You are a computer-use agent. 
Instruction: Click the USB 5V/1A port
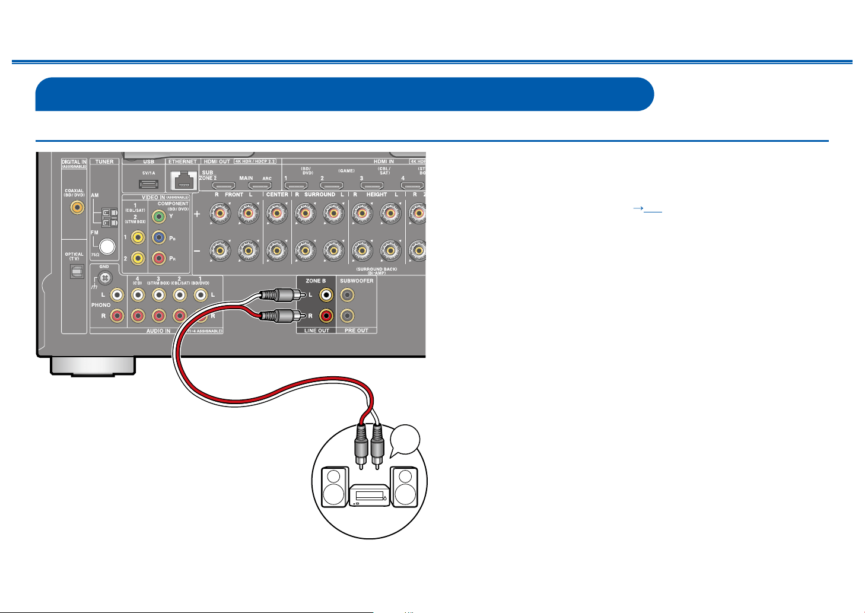point(149,183)
